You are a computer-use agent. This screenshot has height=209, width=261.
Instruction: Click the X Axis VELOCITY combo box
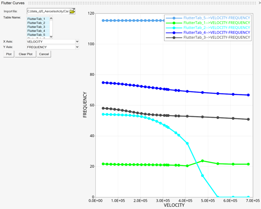click(50, 41)
